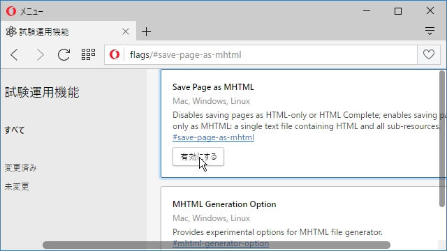Open new tab with plus button
This screenshot has height=251, width=447.
click(146, 31)
